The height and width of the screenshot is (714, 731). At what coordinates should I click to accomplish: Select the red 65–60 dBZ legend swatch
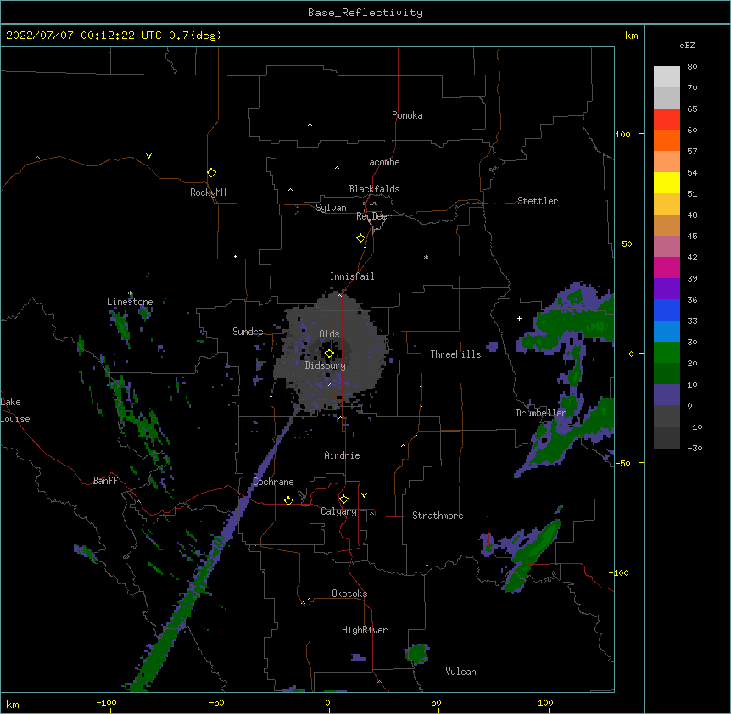pyautogui.click(x=667, y=120)
